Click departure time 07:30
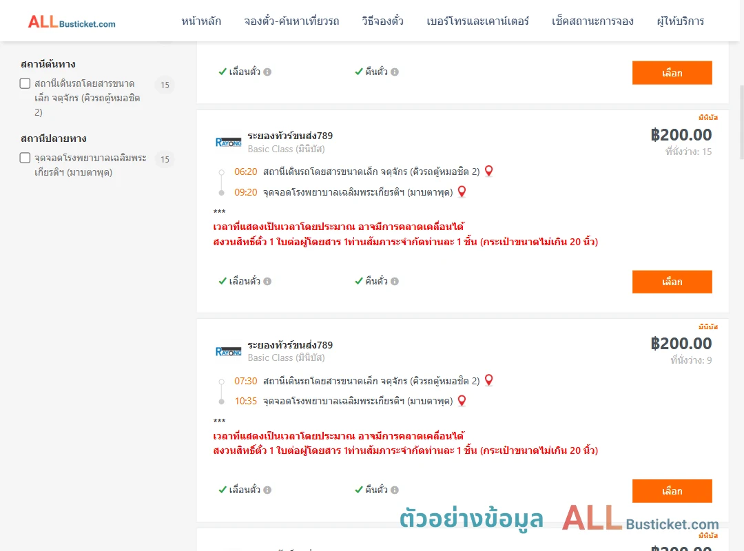This screenshot has height=551, width=744. click(x=246, y=381)
